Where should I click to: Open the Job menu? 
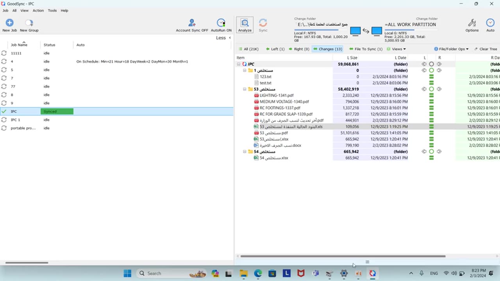[x=5, y=11]
